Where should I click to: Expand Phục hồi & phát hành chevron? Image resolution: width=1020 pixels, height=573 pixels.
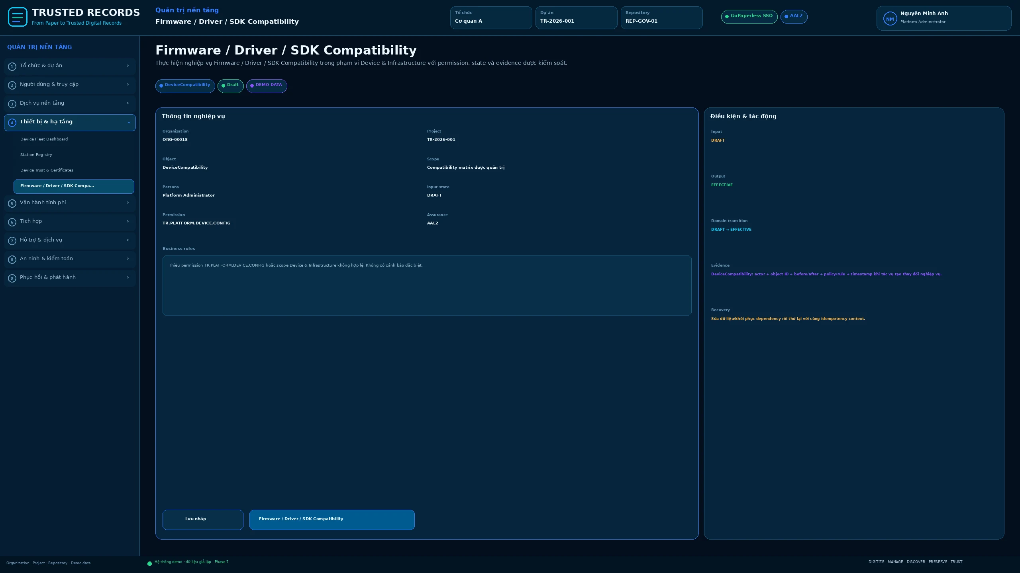click(x=128, y=277)
